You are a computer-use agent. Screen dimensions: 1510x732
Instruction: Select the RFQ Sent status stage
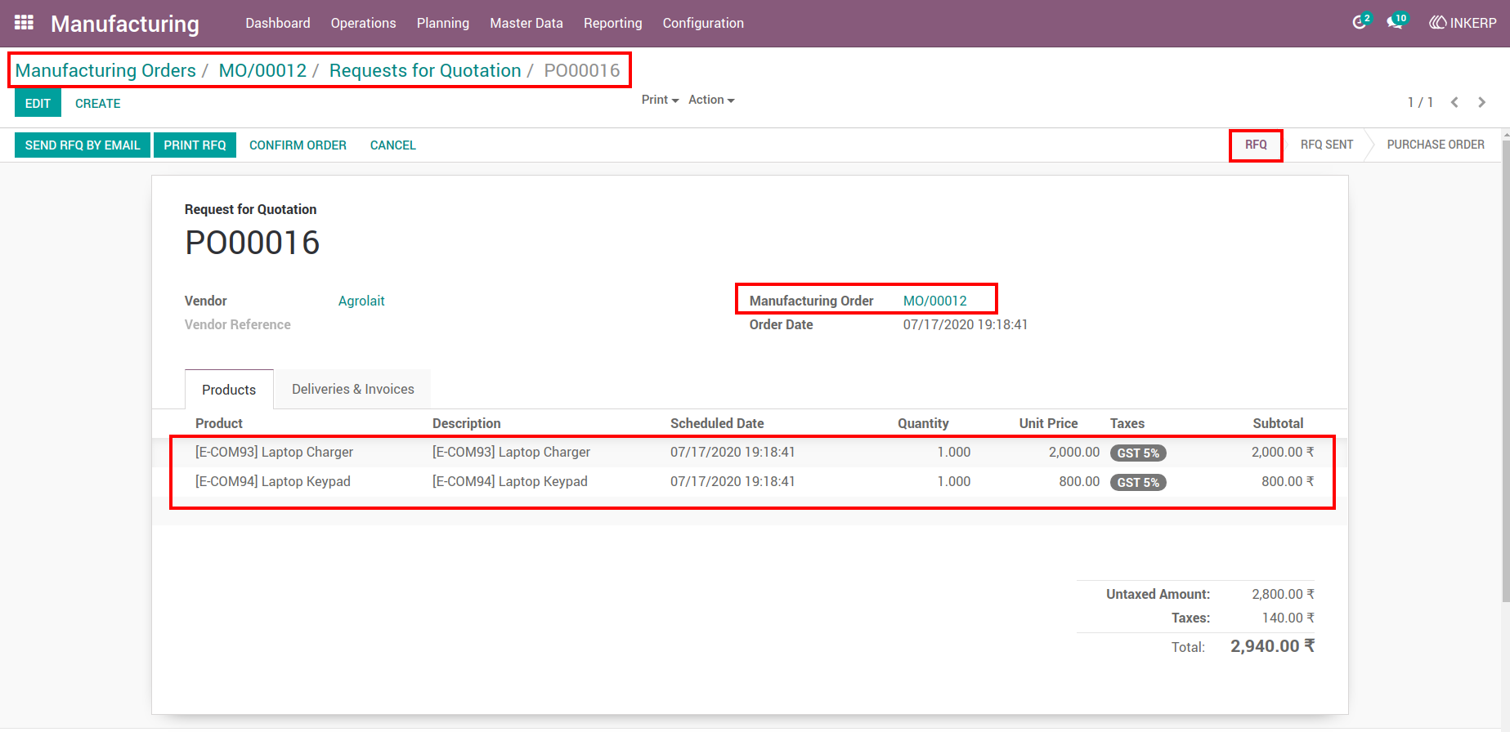(1327, 145)
